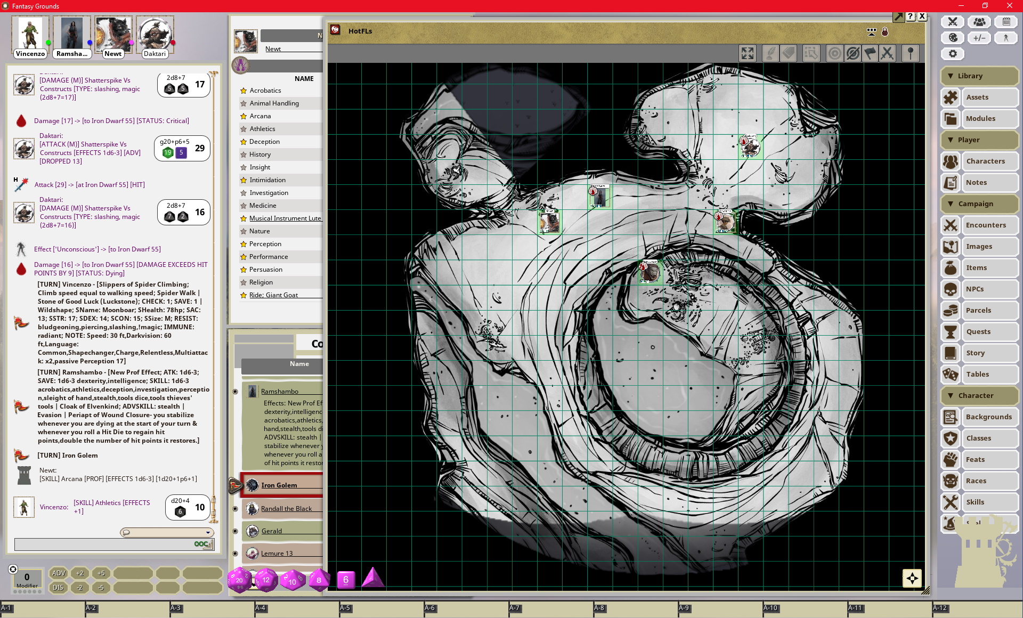Toggle Acrobatics proficiency star
The width and height of the screenshot is (1023, 618).
pos(243,91)
